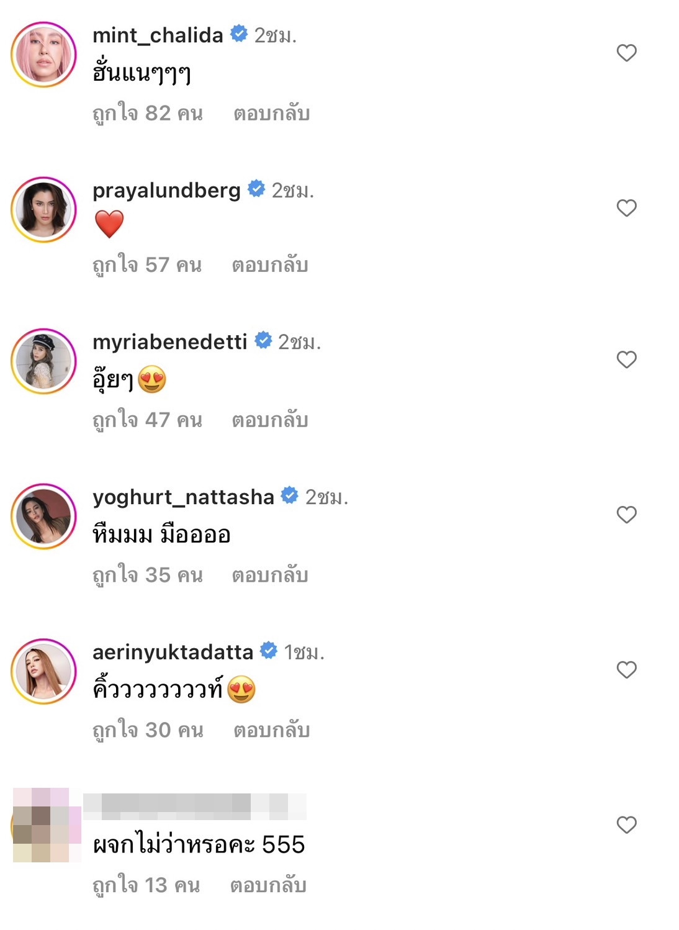Open aerinyuktadatta's profile avatar

(43, 672)
